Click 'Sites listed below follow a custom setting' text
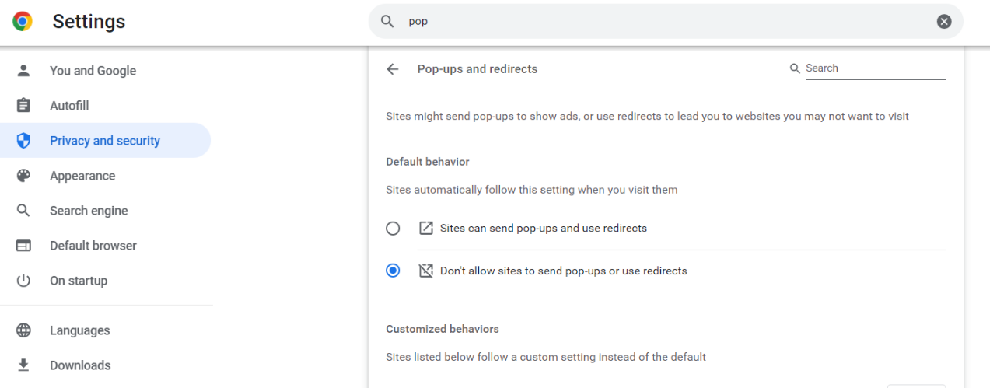The image size is (990, 388). coord(546,358)
